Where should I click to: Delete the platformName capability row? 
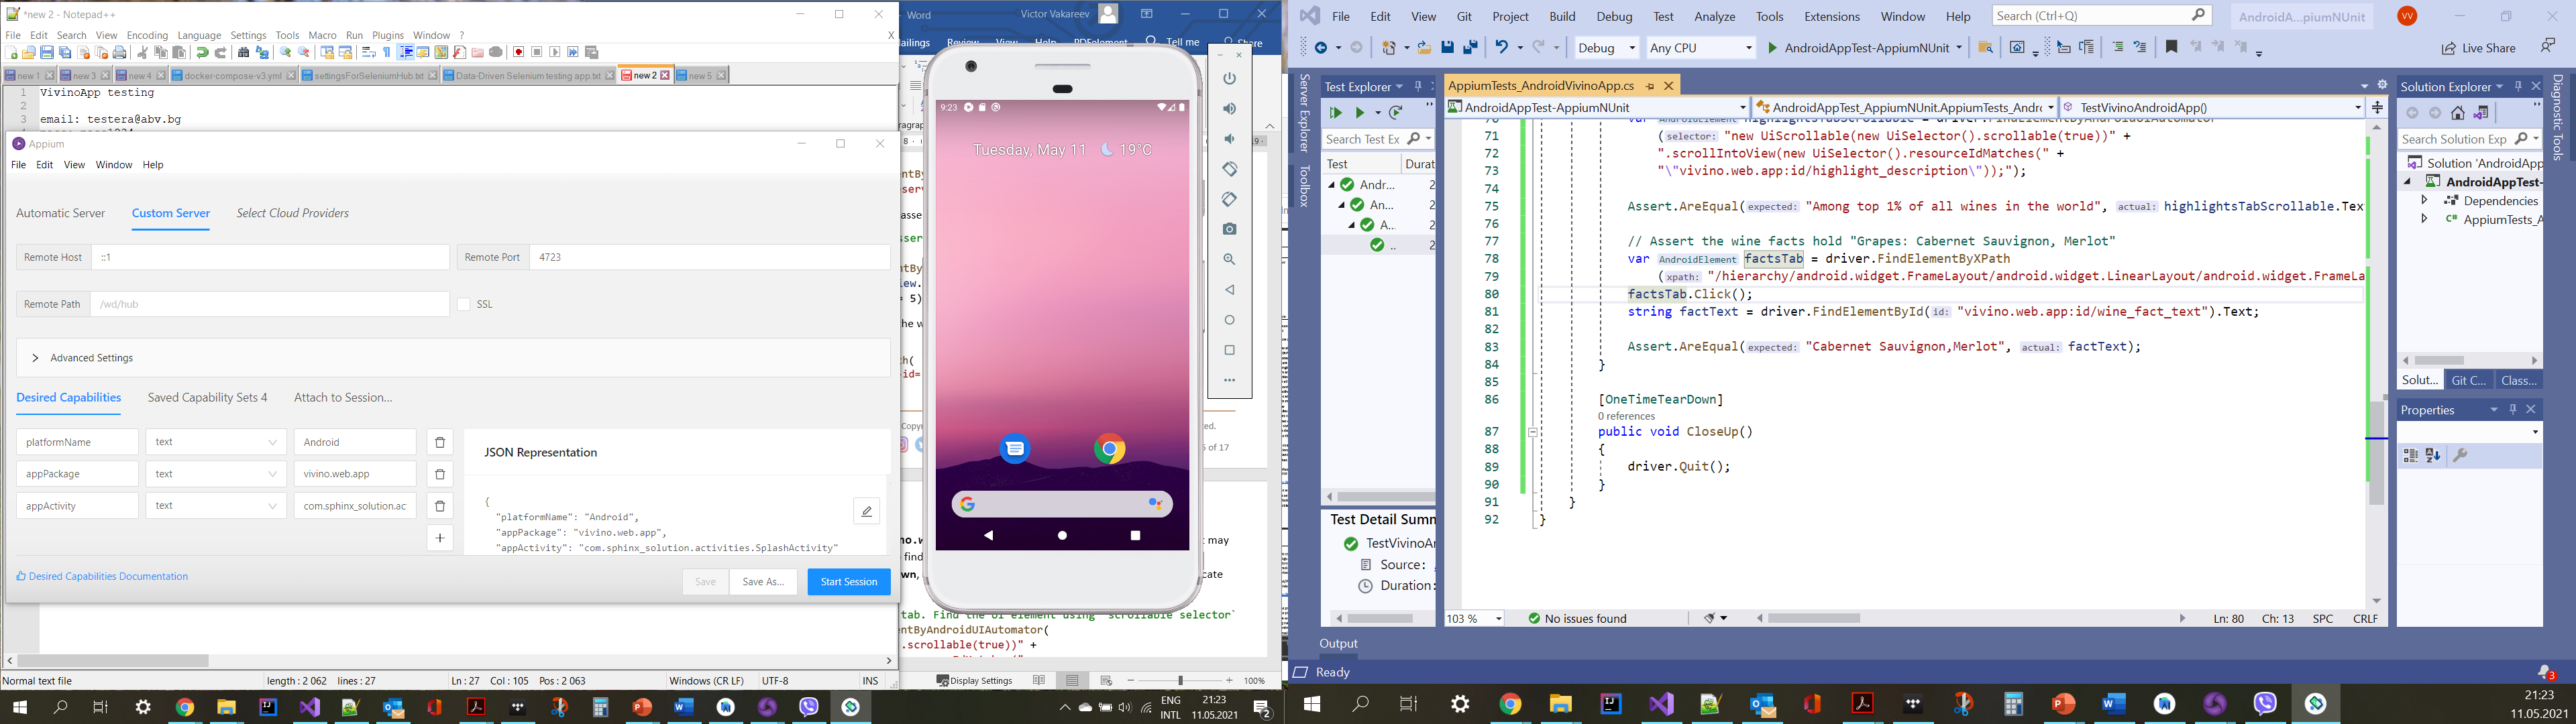440,442
